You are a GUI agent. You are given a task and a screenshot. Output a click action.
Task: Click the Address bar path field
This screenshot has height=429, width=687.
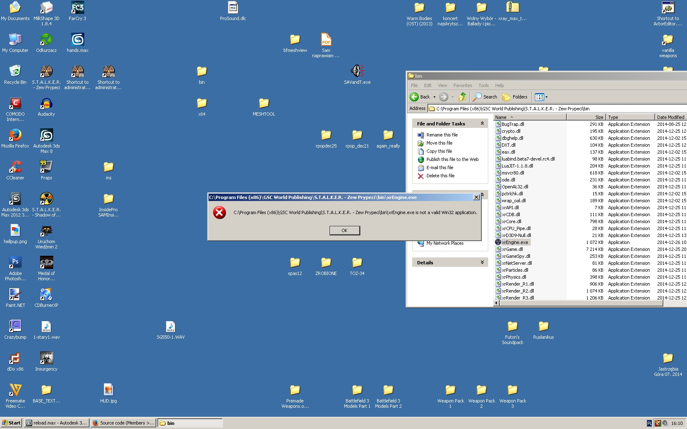[x=557, y=109]
